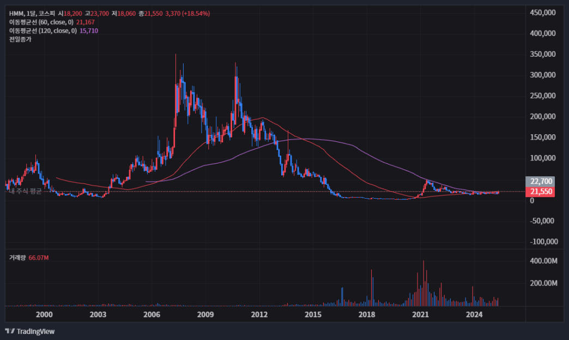Click the -100,000 price scale value
The height and width of the screenshot is (340, 569).
[544, 242]
